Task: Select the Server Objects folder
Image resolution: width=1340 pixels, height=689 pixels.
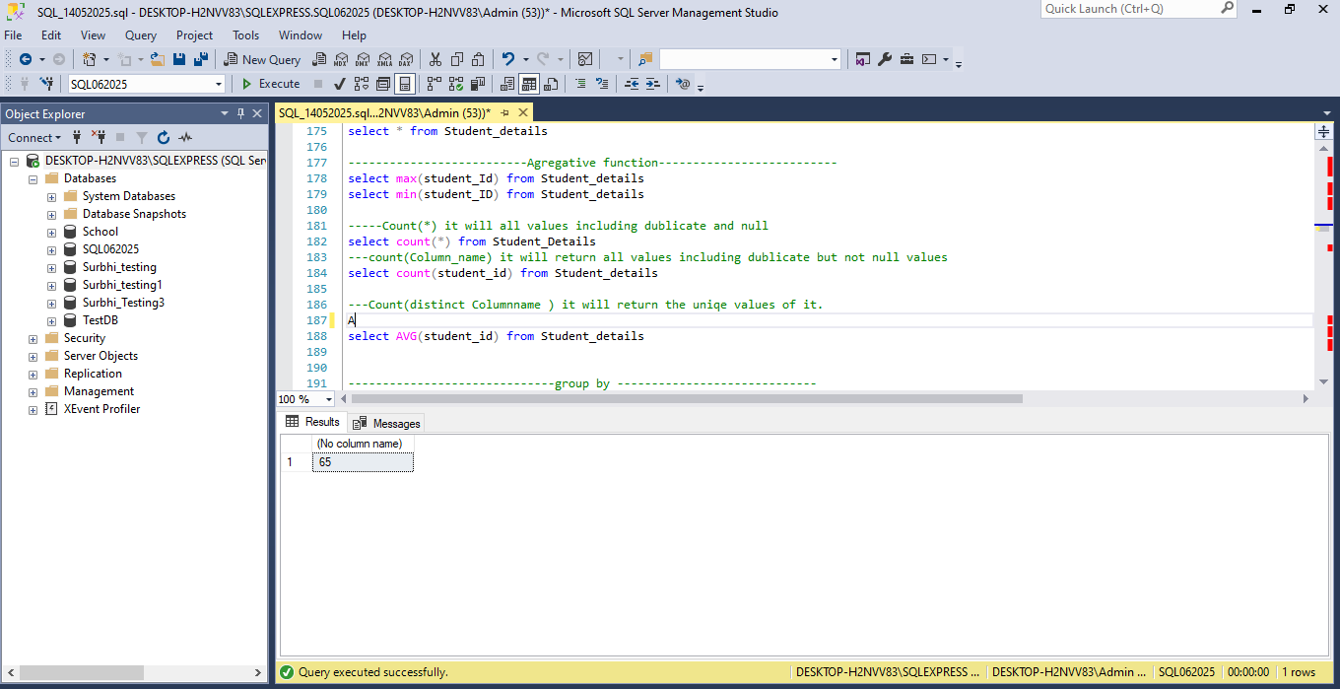Action: 100,356
